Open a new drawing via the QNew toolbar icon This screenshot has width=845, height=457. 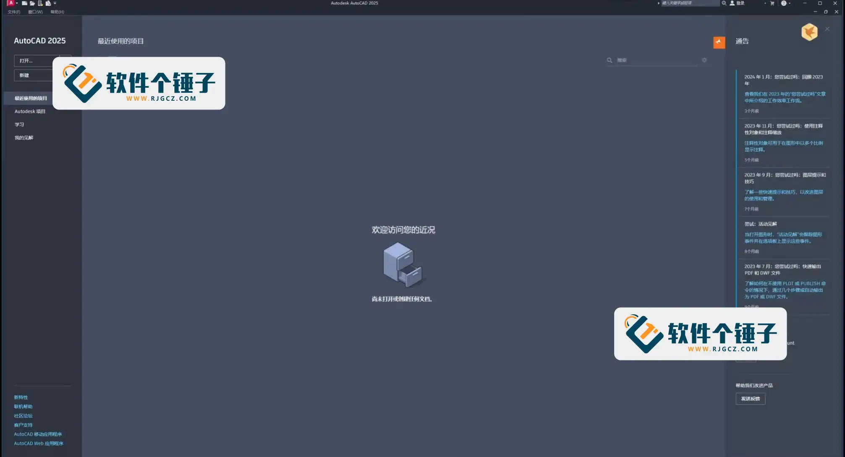point(24,3)
